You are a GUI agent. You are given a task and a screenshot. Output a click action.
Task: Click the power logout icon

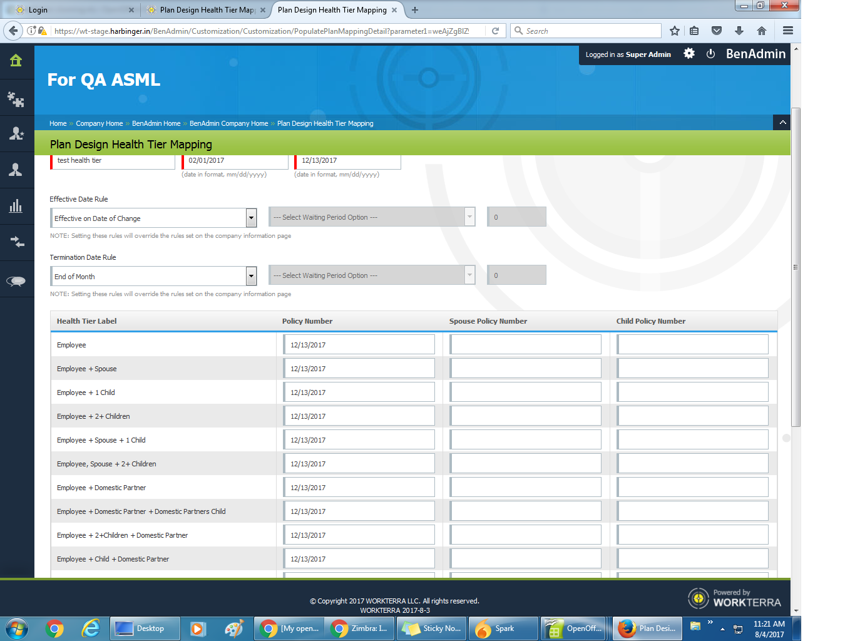point(710,54)
